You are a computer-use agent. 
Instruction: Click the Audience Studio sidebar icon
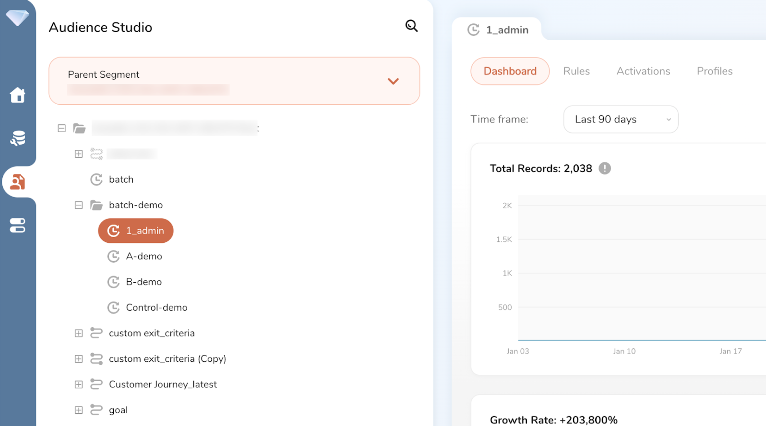[x=17, y=182]
